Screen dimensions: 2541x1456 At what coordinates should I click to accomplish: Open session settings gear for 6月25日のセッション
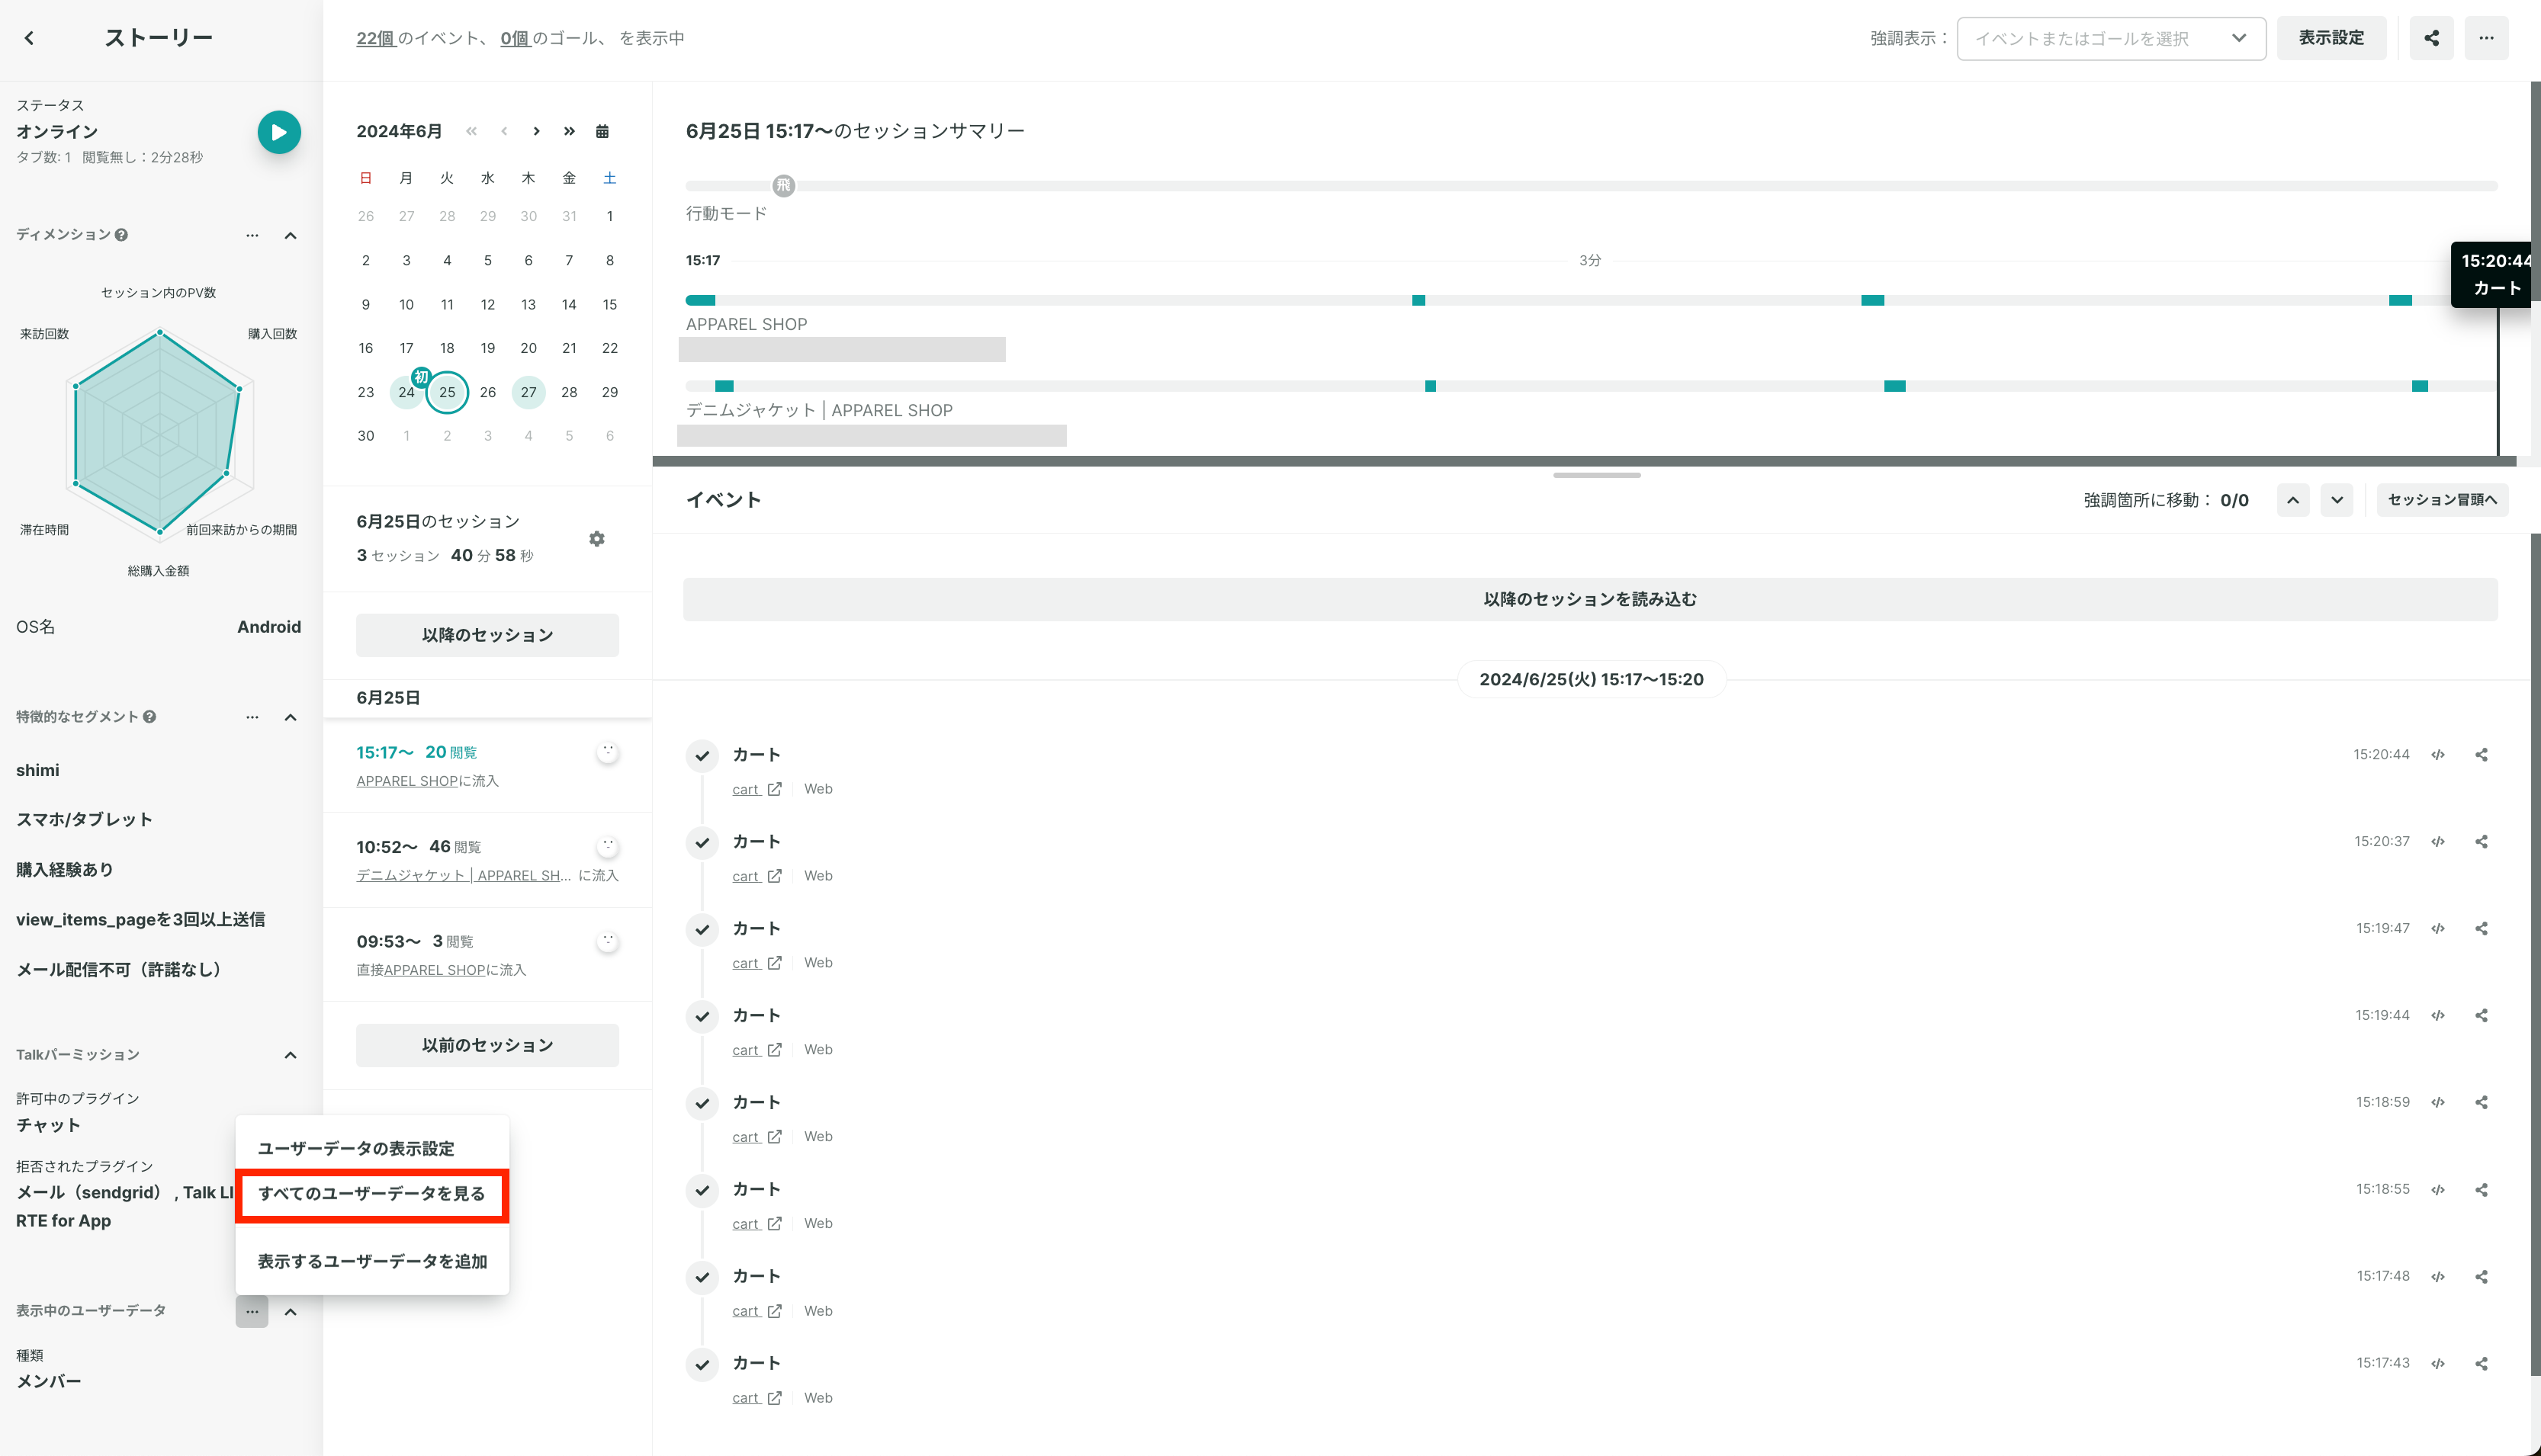[597, 539]
